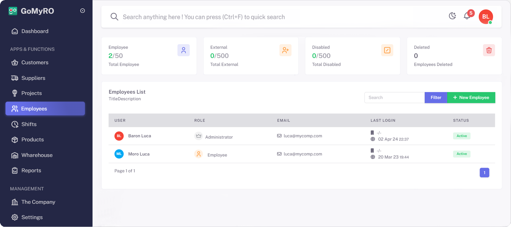Add a New Employee
Image resolution: width=511 pixels, height=227 pixels.
(x=471, y=98)
